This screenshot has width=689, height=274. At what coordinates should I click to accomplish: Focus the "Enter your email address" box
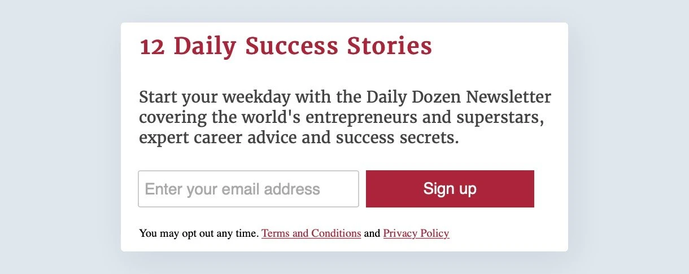[x=248, y=189]
